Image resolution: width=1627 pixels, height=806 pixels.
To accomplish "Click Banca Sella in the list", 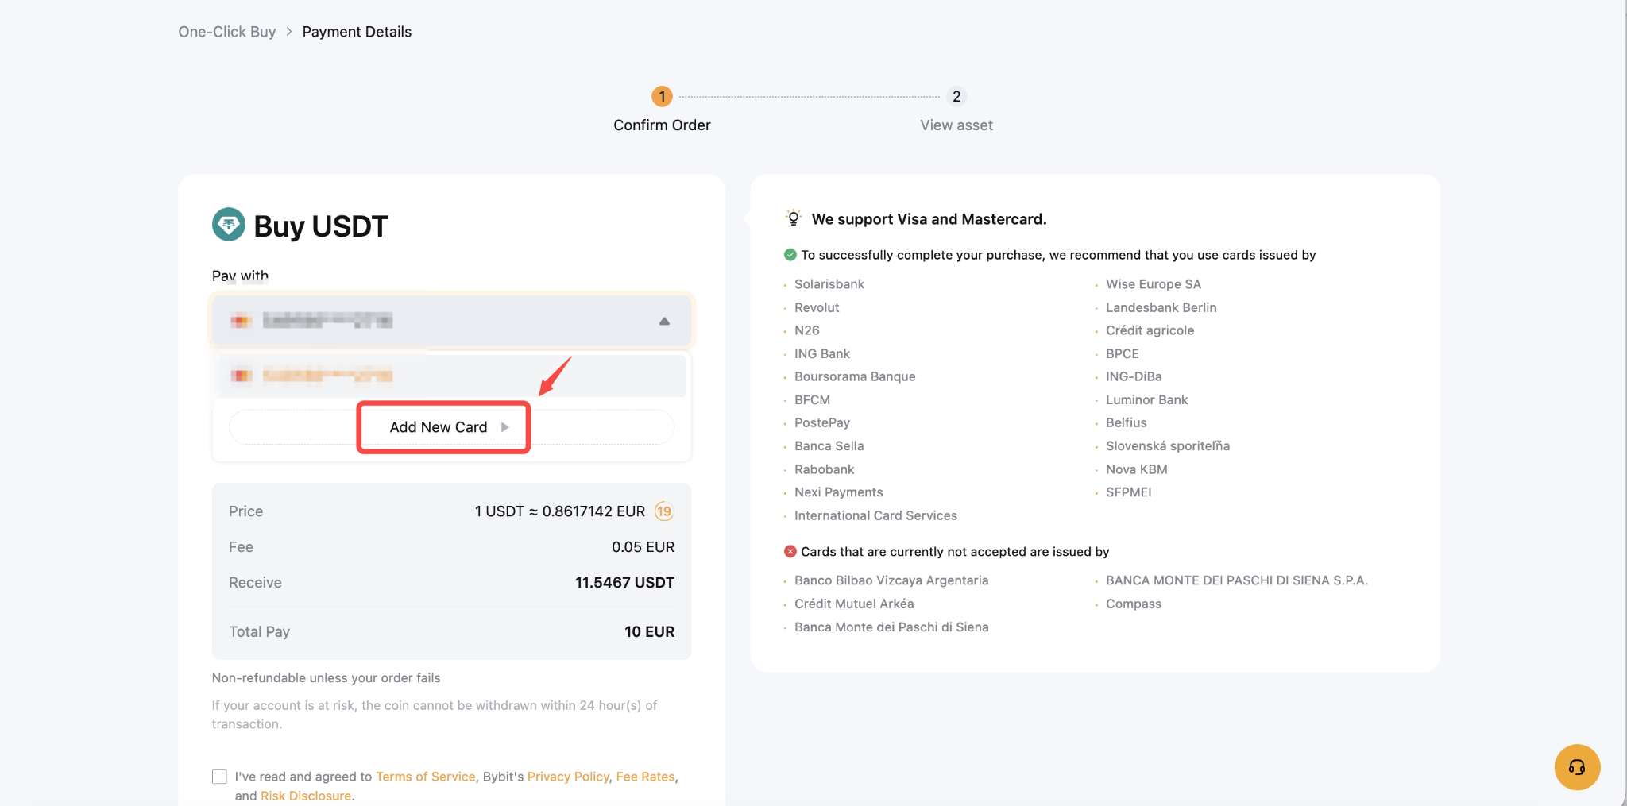I will click(x=829, y=446).
